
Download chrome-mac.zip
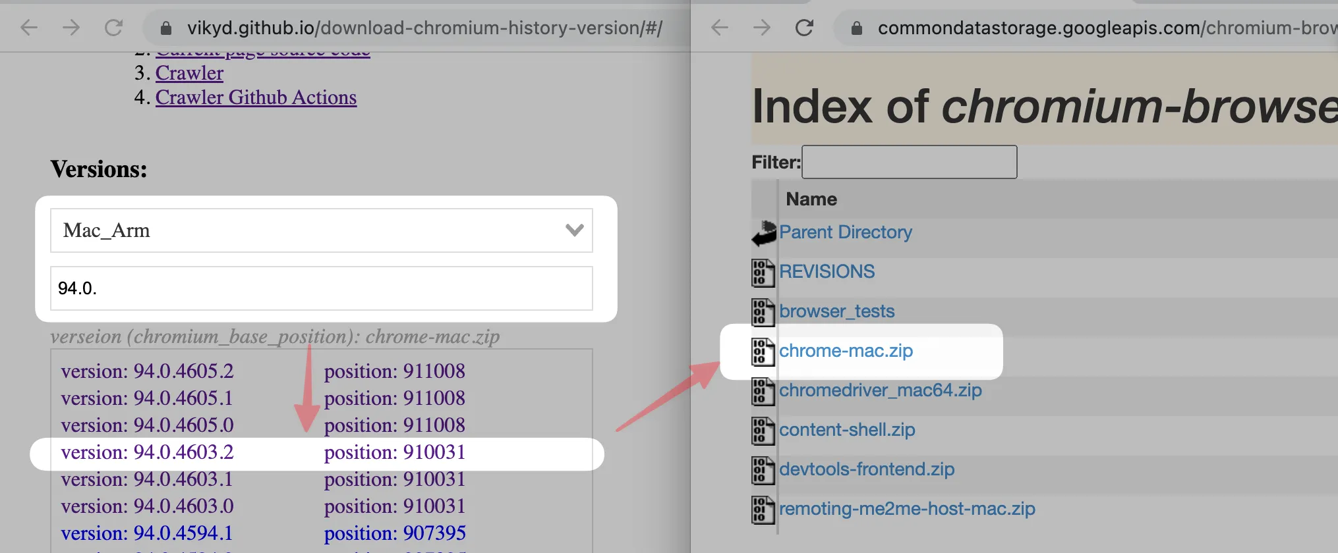point(846,350)
